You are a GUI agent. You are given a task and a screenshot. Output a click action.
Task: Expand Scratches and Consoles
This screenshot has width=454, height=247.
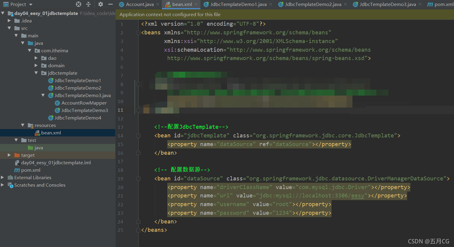pyautogui.click(x=3, y=185)
